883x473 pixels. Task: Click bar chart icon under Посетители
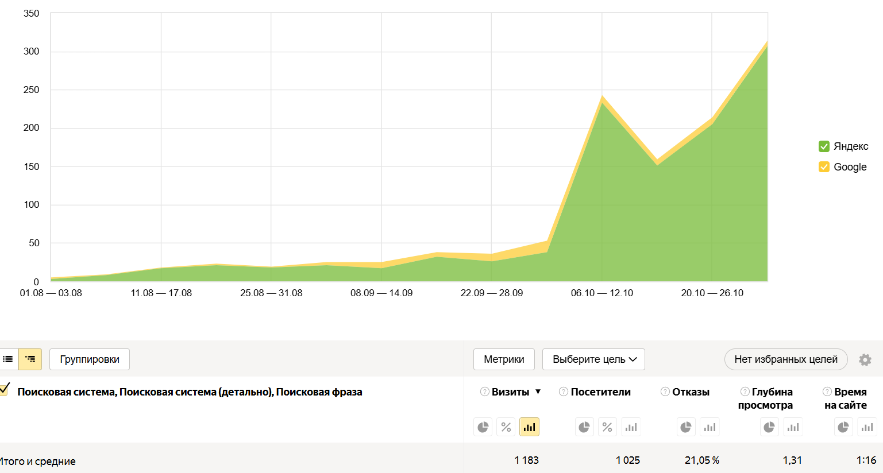(631, 427)
